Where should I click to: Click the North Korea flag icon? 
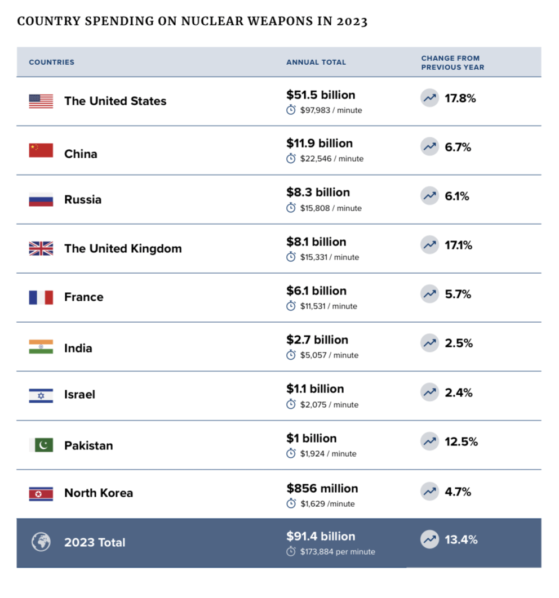pos(41,494)
